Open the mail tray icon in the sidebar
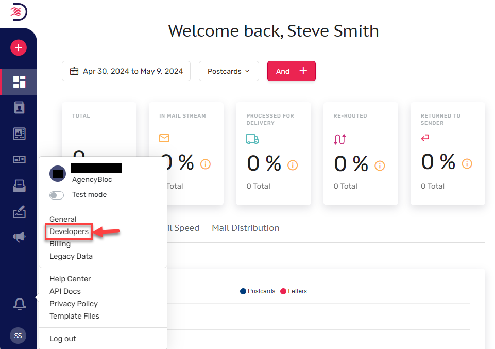This screenshot has height=349, width=495. click(19, 186)
